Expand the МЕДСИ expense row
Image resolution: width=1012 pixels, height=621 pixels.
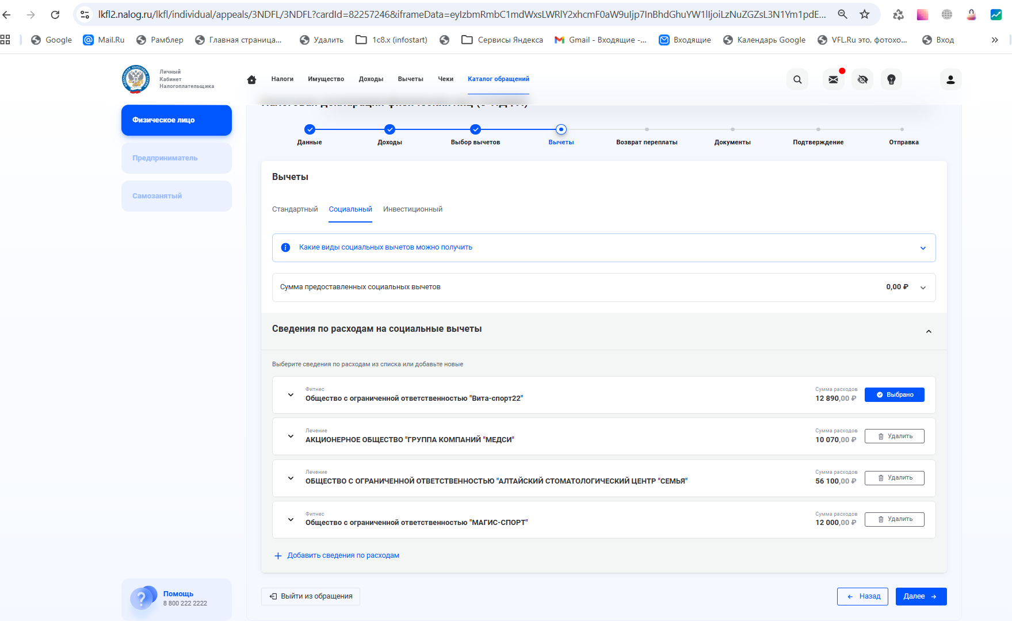click(291, 436)
